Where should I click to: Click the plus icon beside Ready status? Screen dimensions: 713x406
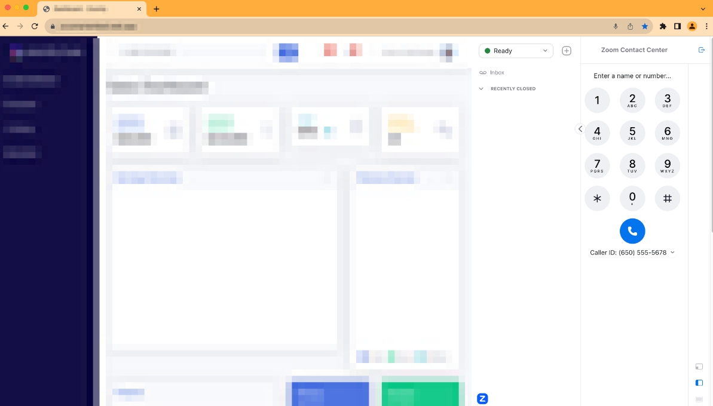click(567, 51)
